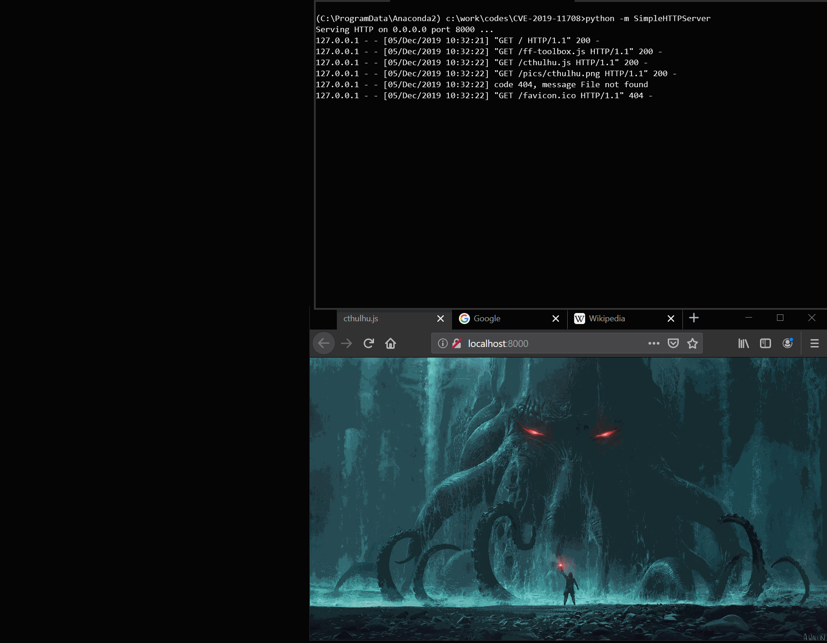Screen dimensions: 827x643
Task: Click the Wikipedia tab favicon
Action: coord(580,319)
